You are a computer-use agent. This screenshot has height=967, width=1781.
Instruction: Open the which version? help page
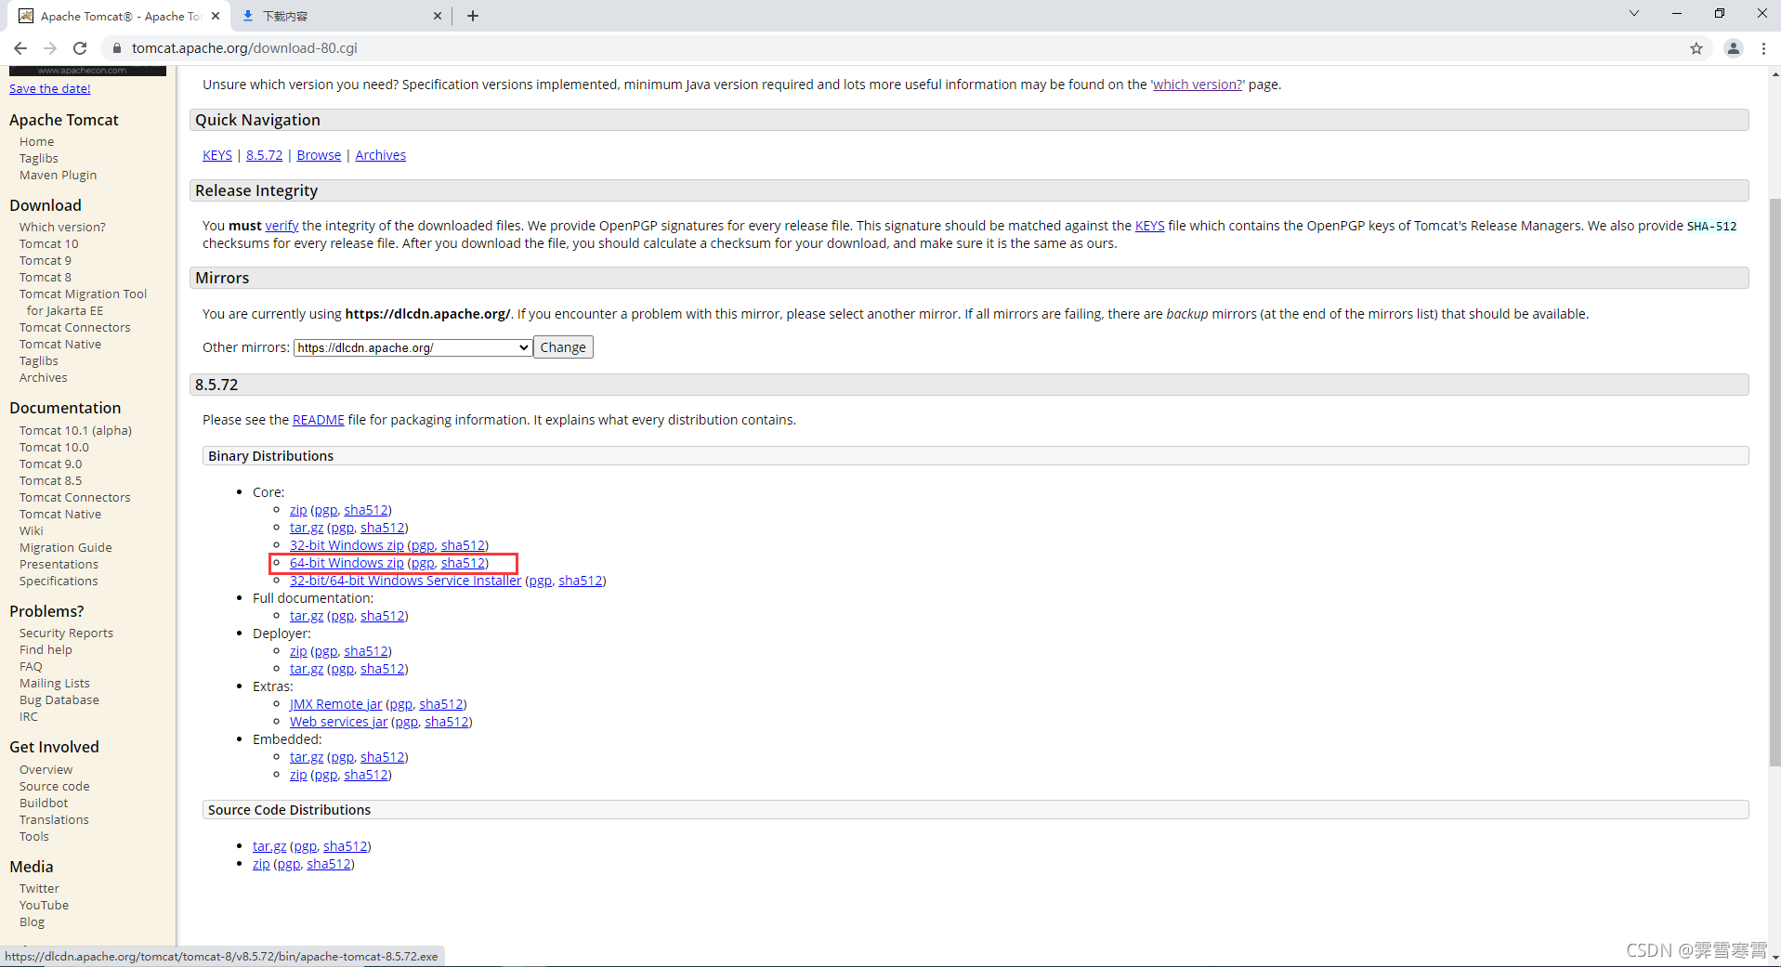1197,84
